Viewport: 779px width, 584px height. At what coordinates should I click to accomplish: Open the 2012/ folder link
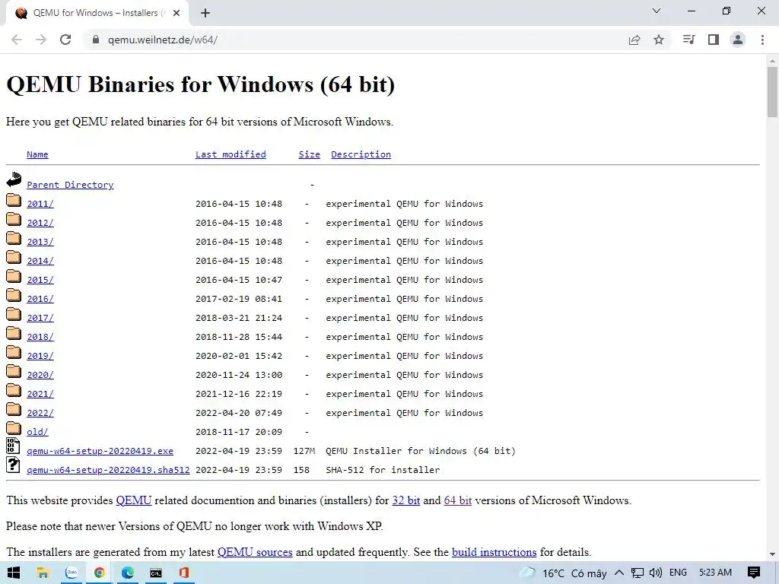point(40,223)
